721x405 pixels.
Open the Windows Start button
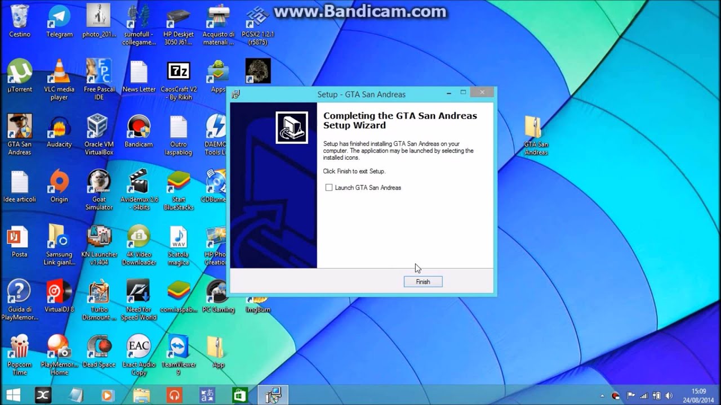(x=13, y=395)
